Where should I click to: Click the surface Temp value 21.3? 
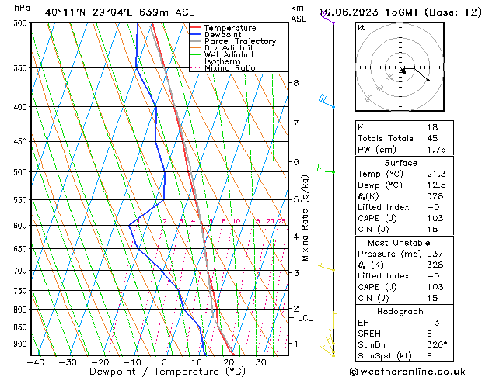coord(437,174)
